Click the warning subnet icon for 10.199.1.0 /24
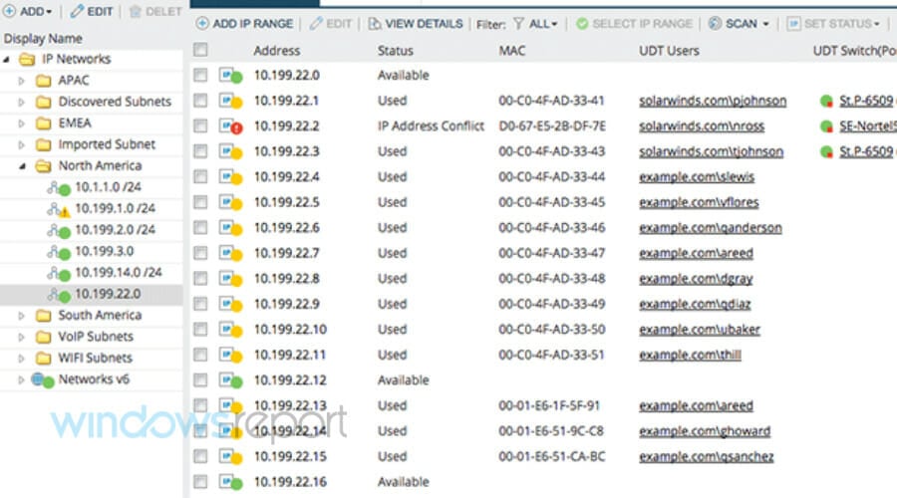 [58, 209]
